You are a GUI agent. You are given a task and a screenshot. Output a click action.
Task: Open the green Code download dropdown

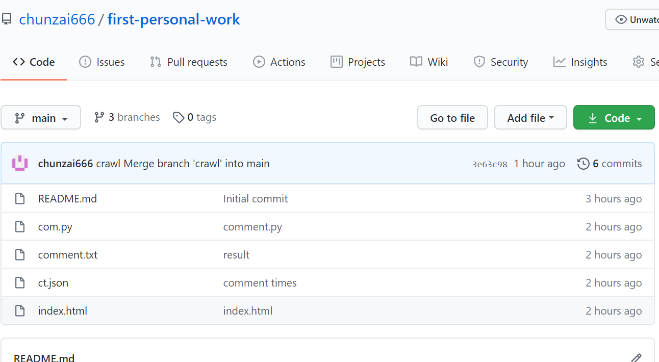point(614,118)
